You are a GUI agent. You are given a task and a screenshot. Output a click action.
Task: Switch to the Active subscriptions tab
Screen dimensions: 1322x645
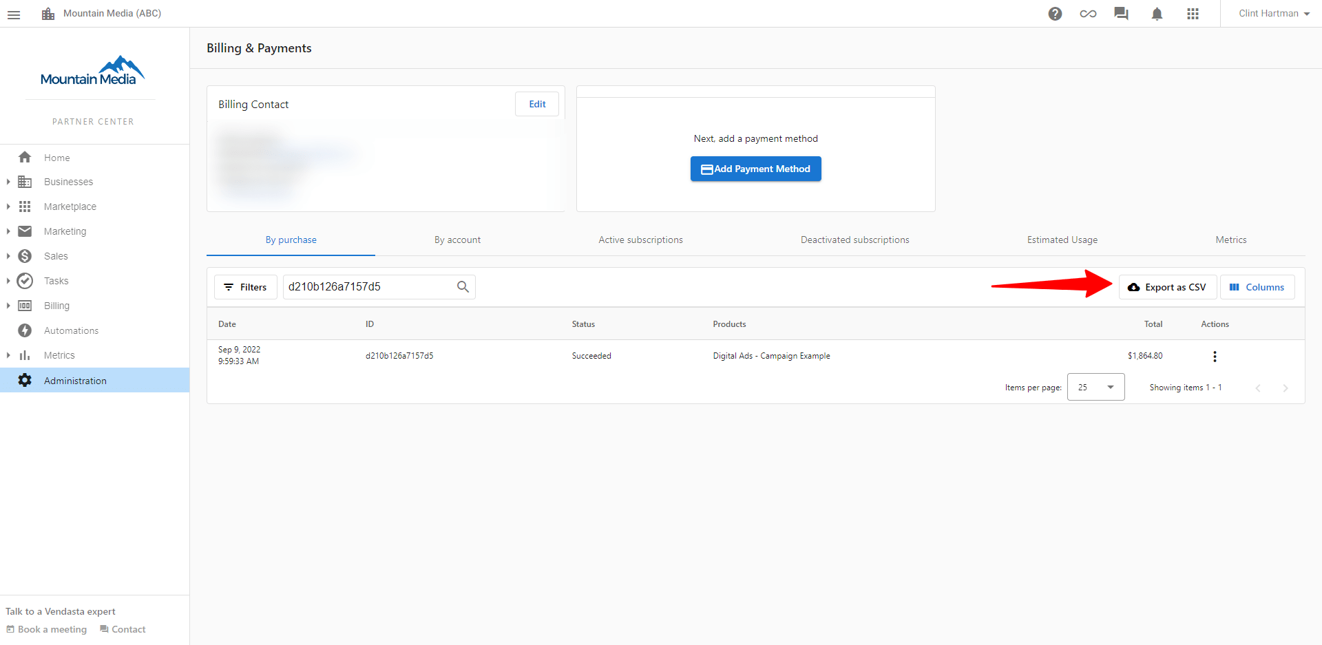[641, 240]
